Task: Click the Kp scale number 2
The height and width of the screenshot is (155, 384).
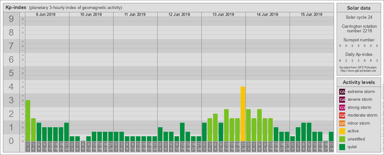Action: tap(11, 114)
